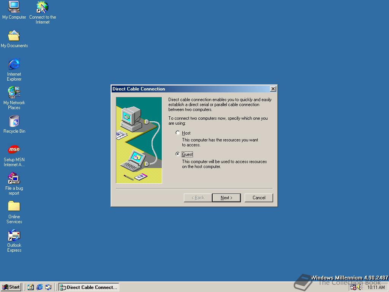Launch Outlook Express from quick launch
389x292 pixels.
[x=48, y=287]
